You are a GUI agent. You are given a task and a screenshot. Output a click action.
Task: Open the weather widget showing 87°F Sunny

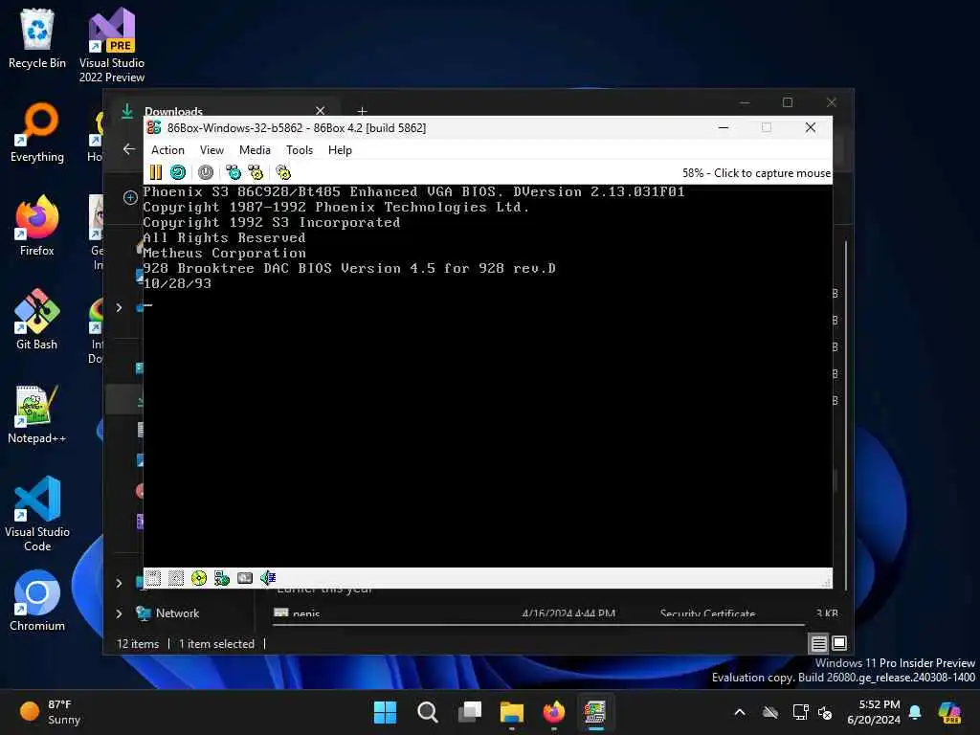coord(50,712)
